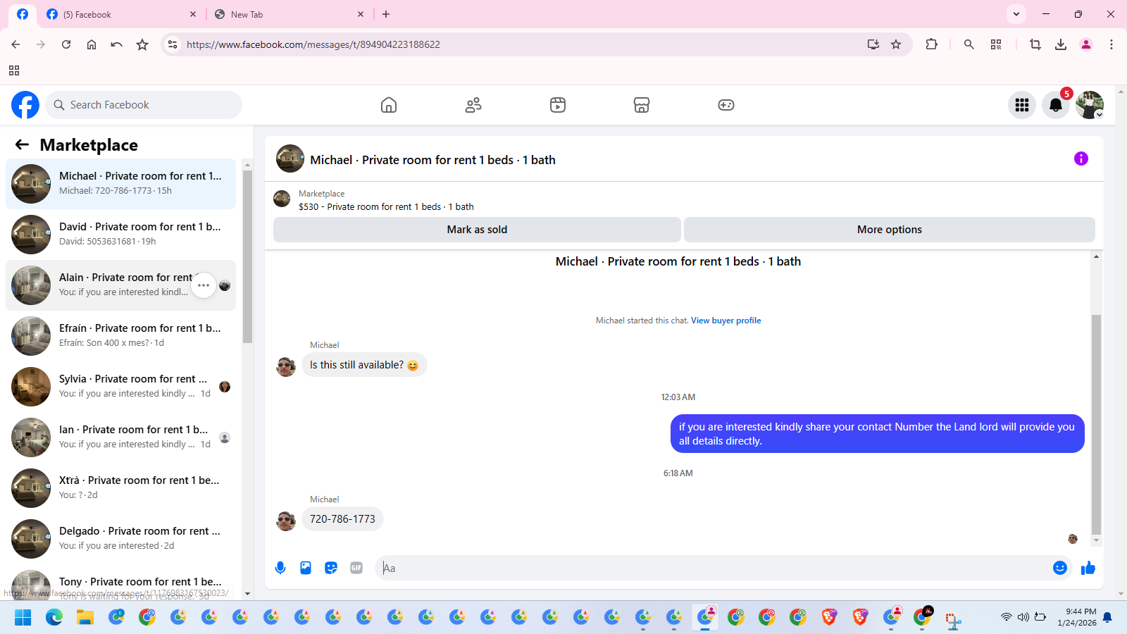Expand the tab search dropdown arrow

pos(1016,14)
